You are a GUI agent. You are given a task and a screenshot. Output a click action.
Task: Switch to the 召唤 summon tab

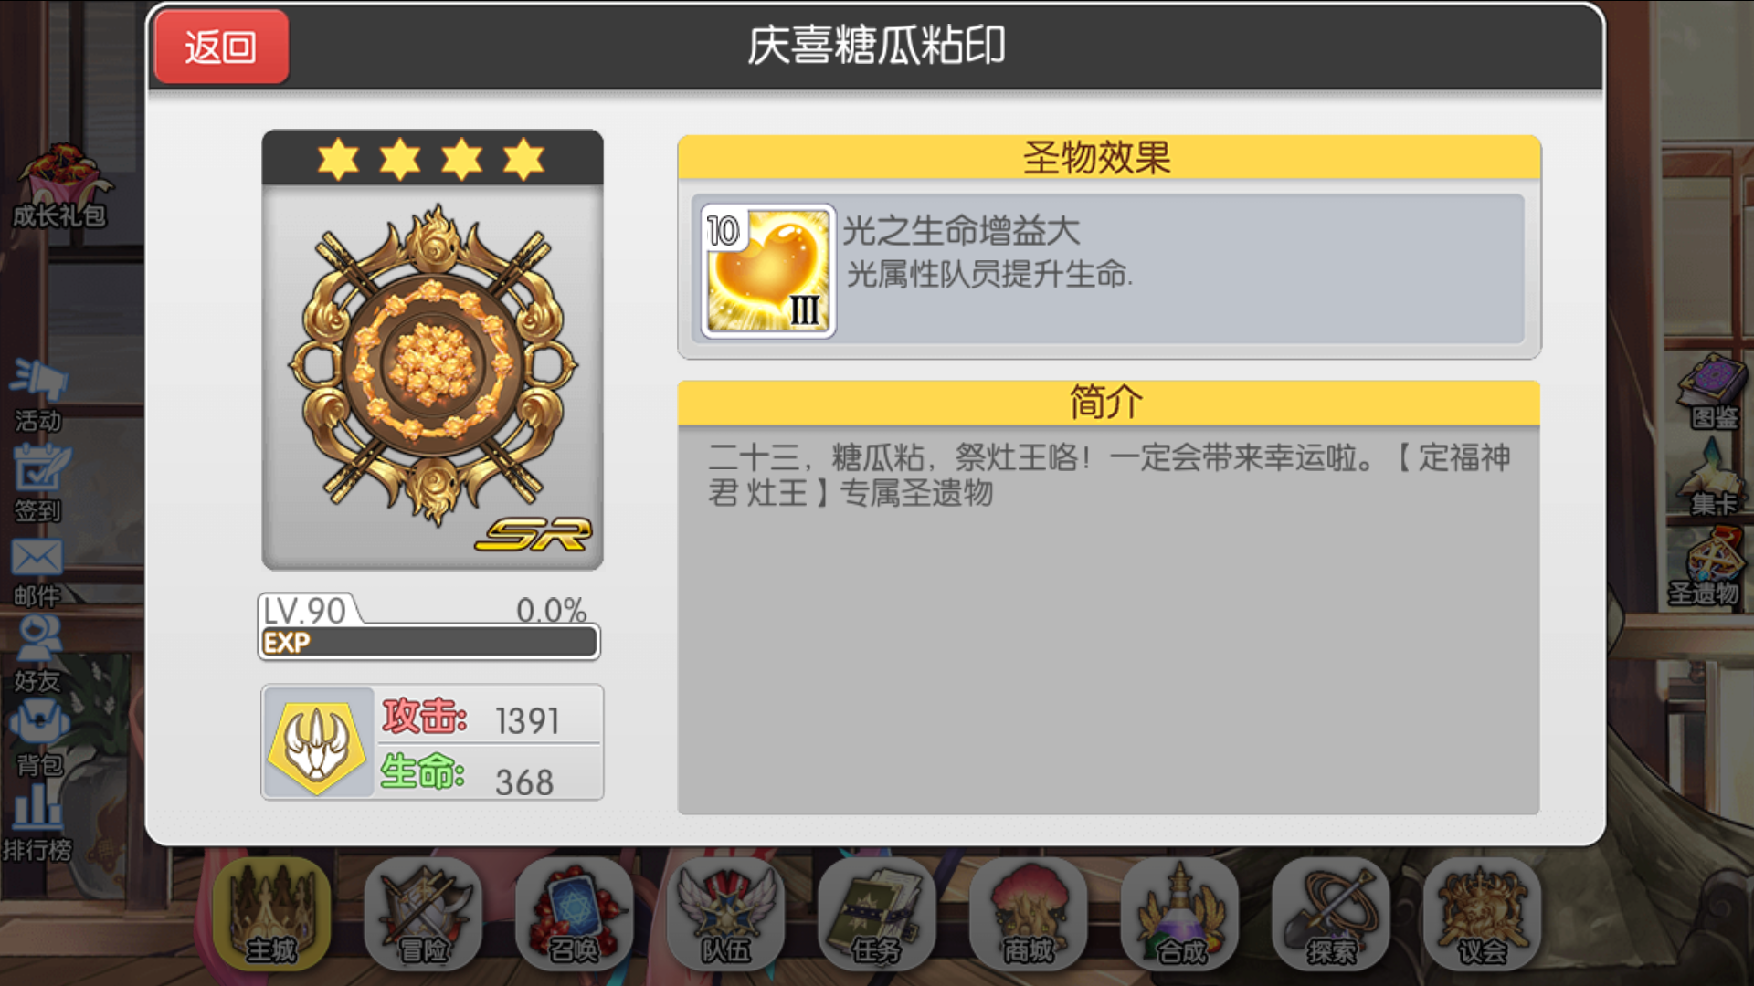tap(575, 913)
